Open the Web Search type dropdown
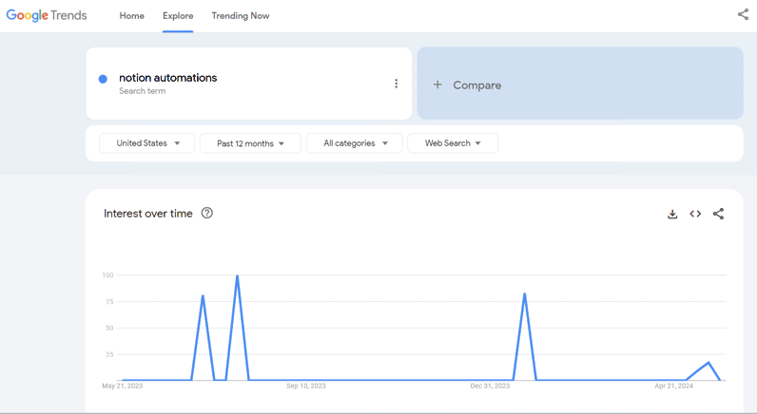The height and width of the screenshot is (414, 757). click(453, 143)
